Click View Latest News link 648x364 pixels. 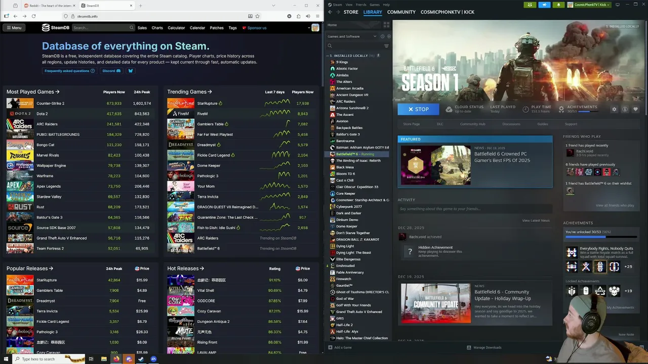(536, 220)
